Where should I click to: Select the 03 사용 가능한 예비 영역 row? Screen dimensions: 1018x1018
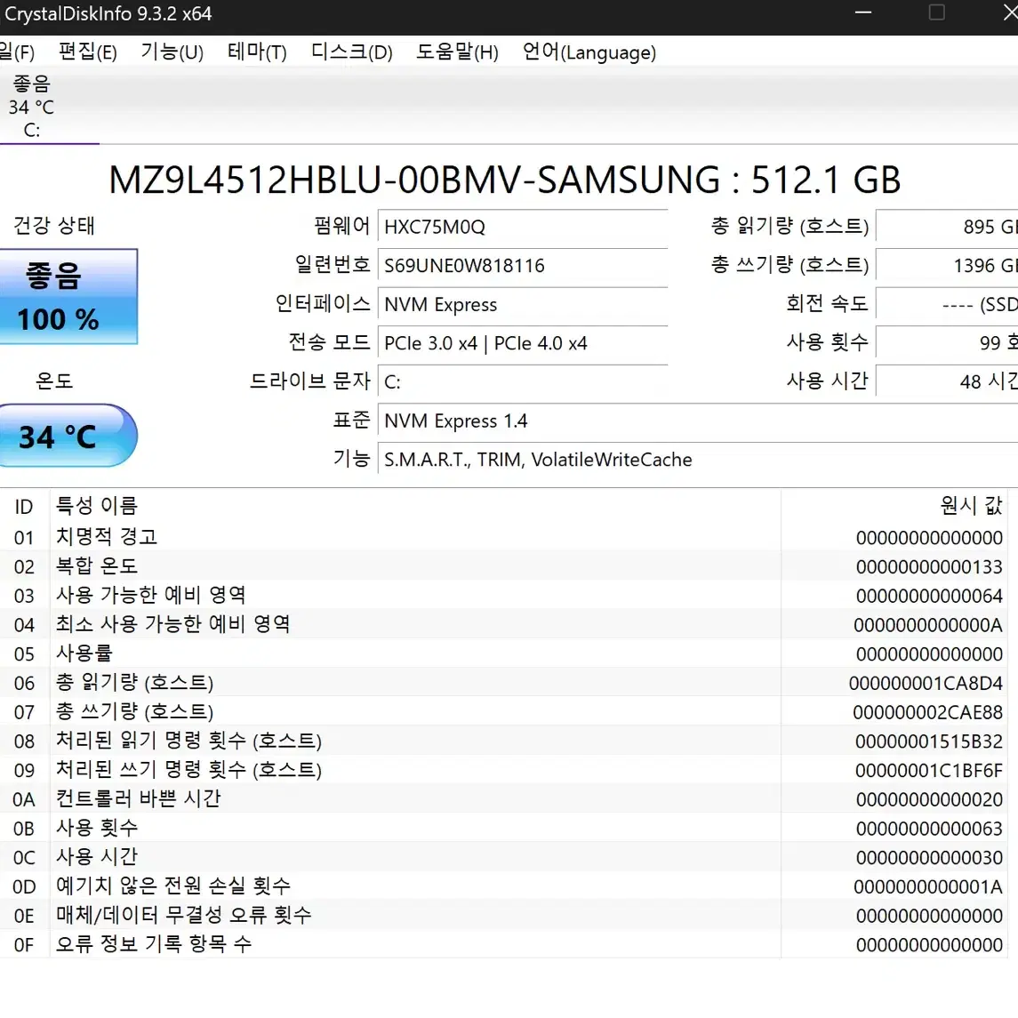(x=504, y=596)
